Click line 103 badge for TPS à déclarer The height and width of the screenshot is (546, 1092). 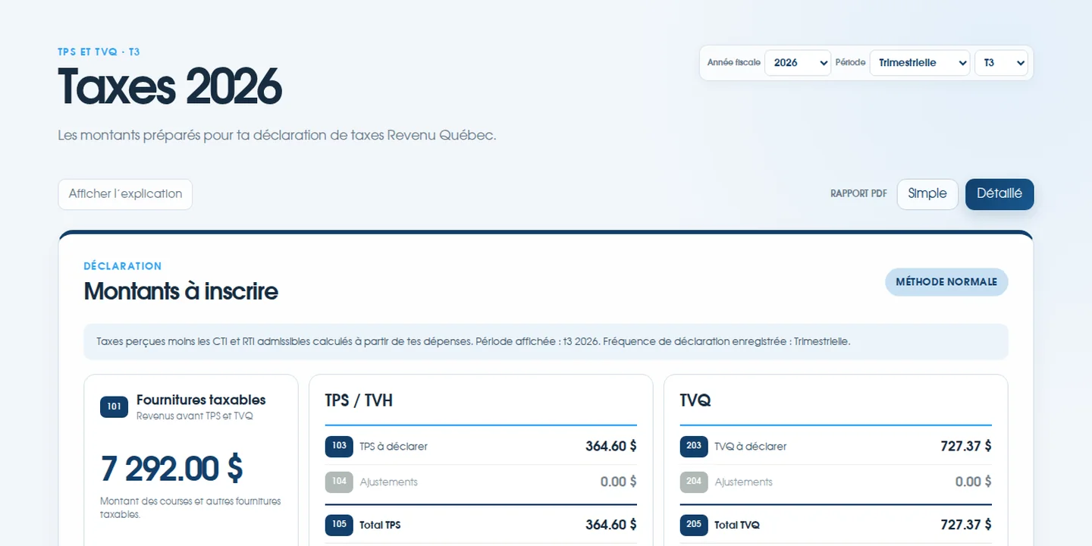[339, 447]
